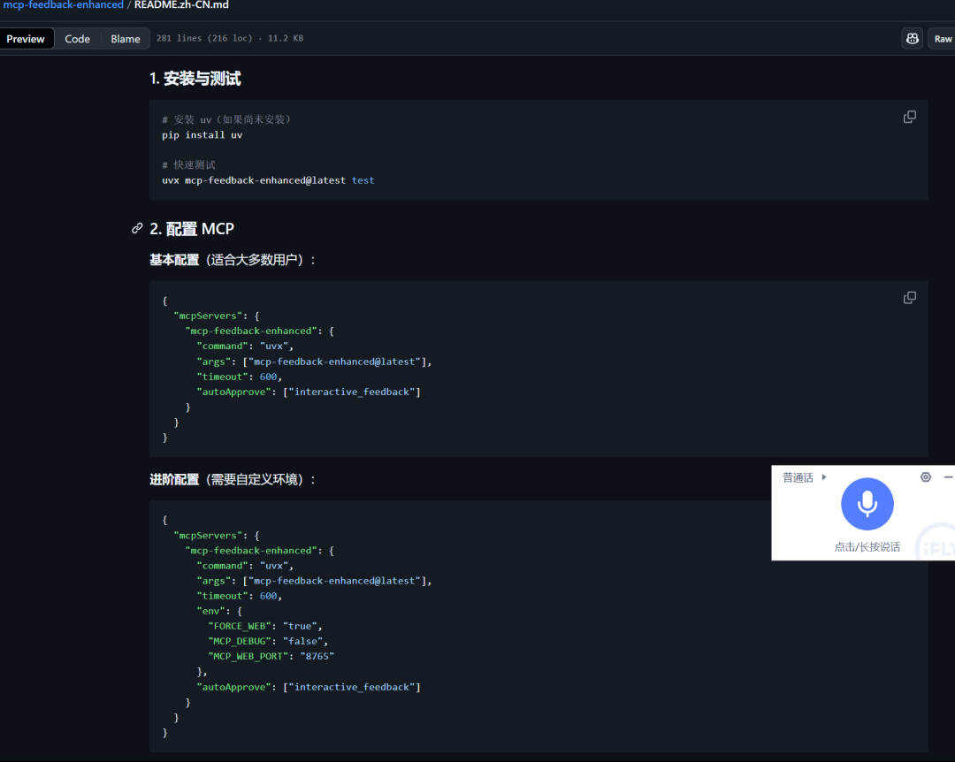Open the iFly voice widget settings gear
955x762 pixels.
tap(926, 477)
